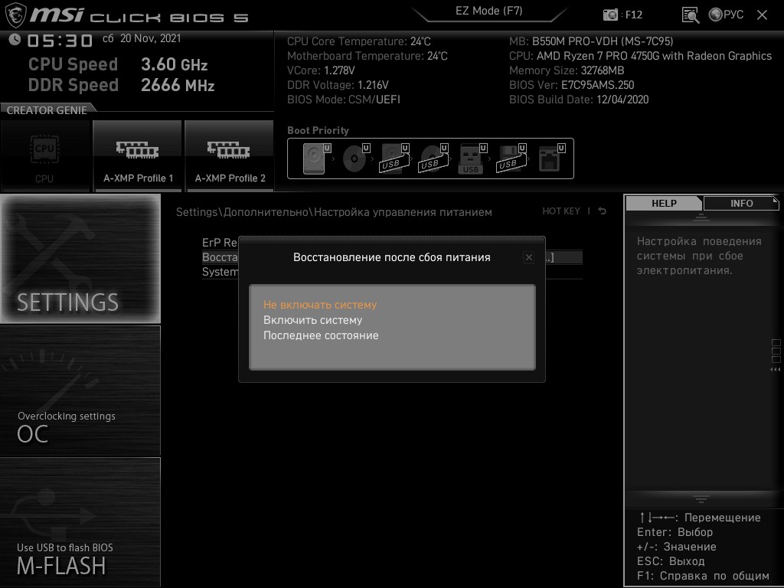Click the MSI dragon logo
The height and width of the screenshot is (588, 784).
[15, 15]
